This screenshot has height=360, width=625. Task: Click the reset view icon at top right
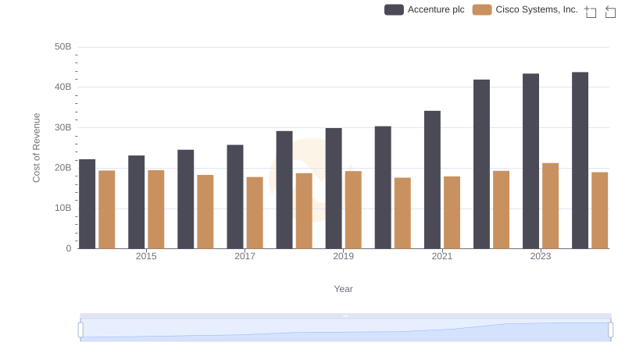(611, 12)
